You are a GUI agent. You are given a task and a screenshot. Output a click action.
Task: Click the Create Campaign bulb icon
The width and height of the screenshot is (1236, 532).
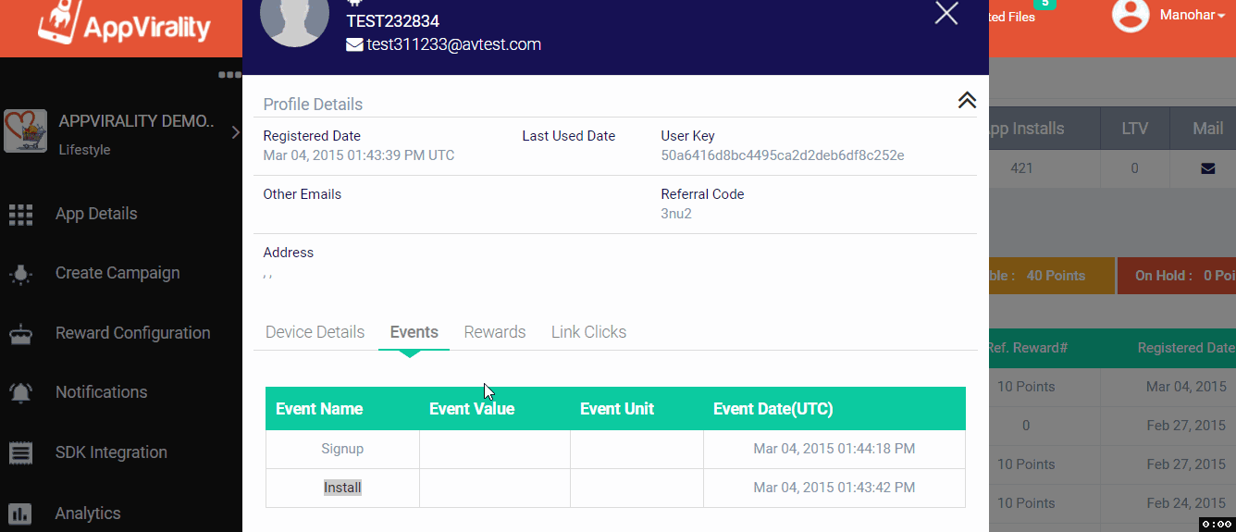(x=20, y=275)
